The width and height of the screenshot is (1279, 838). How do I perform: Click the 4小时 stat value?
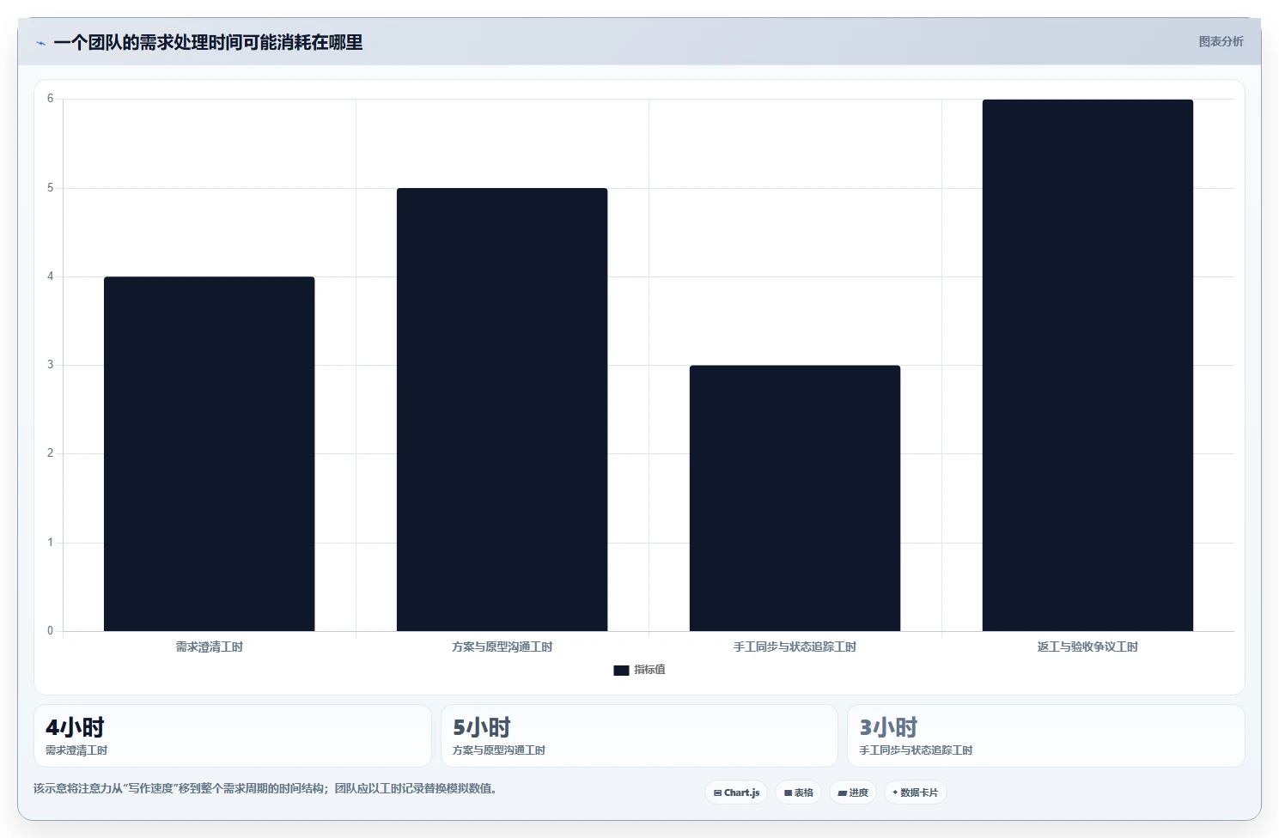click(x=75, y=727)
